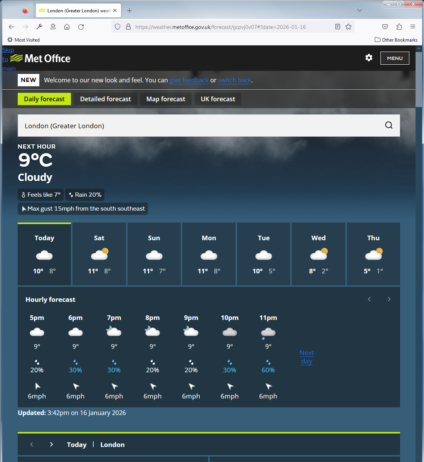Open the Firefox tabs list dropdown
Screen dimensions: 424x462
(x=359, y=10)
